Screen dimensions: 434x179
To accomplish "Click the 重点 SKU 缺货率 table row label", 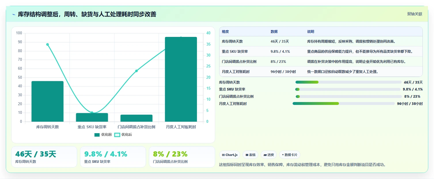I will coord(235,52).
